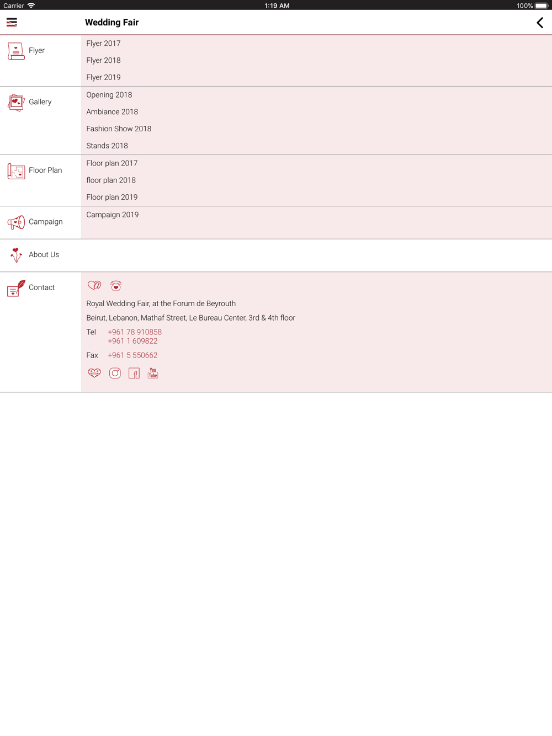Image resolution: width=552 pixels, height=736 pixels.
Task: Click the About Us flower icon
Action: click(x=16, y=255)
